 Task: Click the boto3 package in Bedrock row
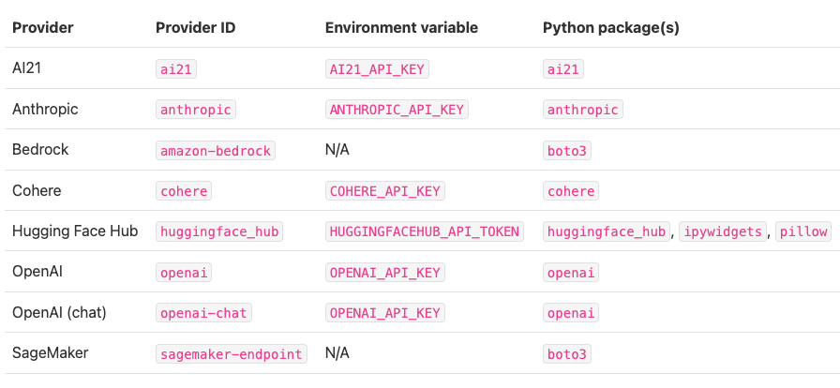567,150
